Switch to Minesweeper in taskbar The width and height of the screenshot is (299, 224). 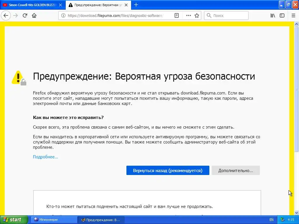pos(54,220)
